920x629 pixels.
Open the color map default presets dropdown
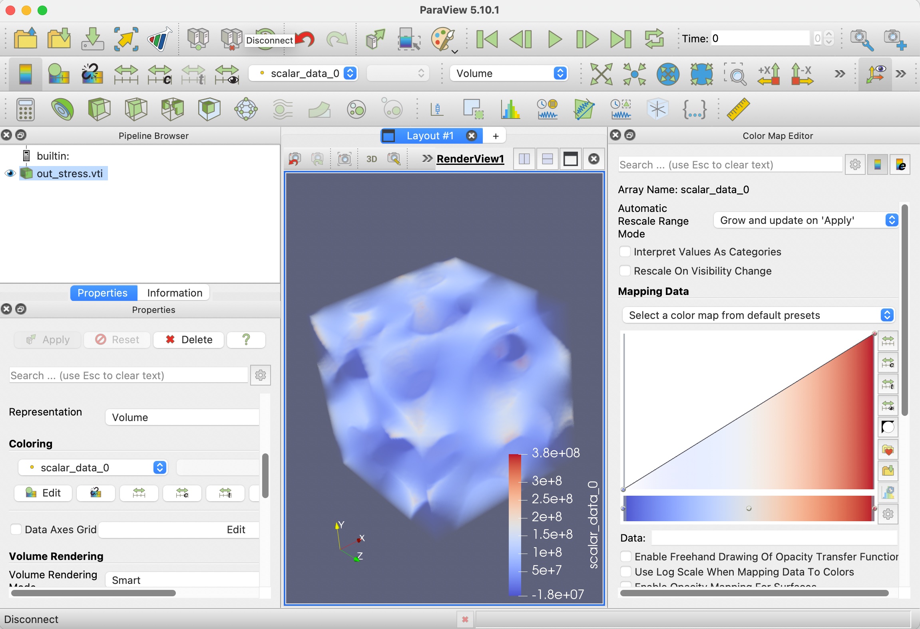pyautogui.click(x=758, y=315)
